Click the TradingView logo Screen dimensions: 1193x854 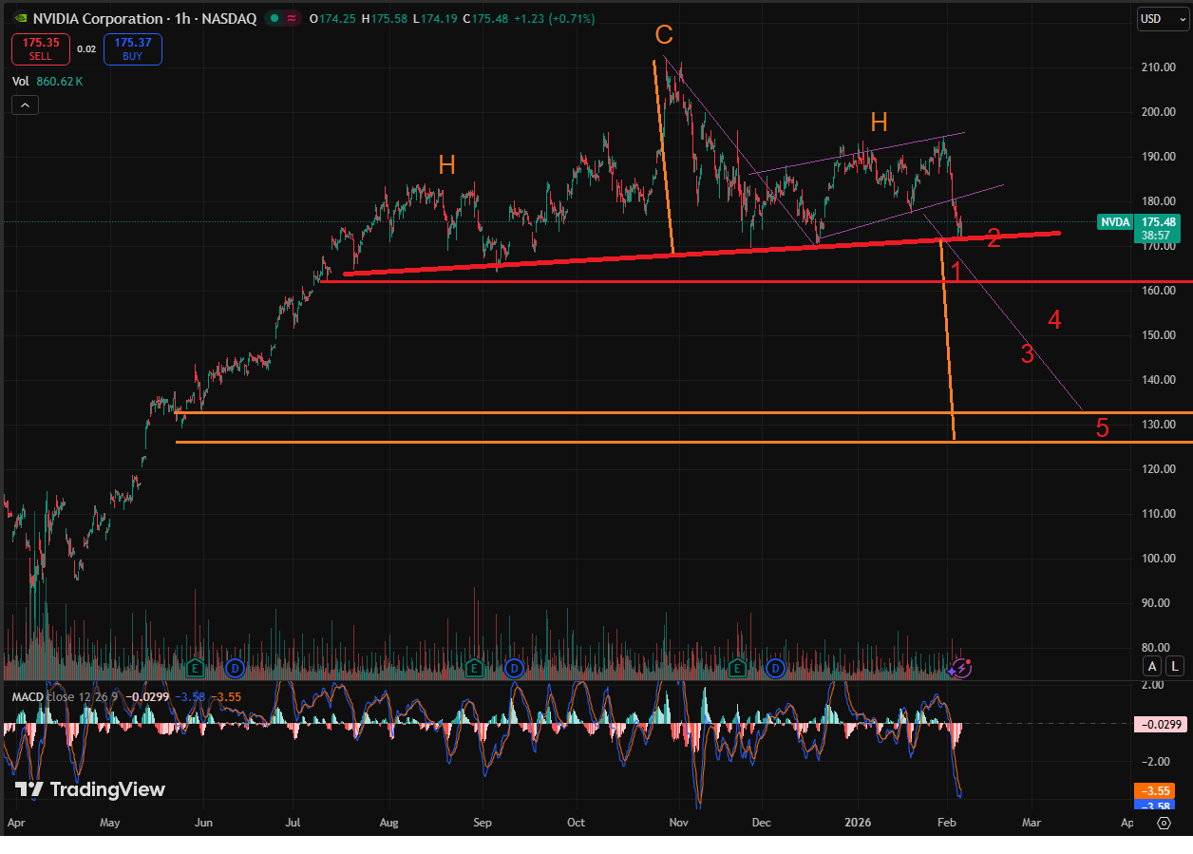(x=90, y=789)
